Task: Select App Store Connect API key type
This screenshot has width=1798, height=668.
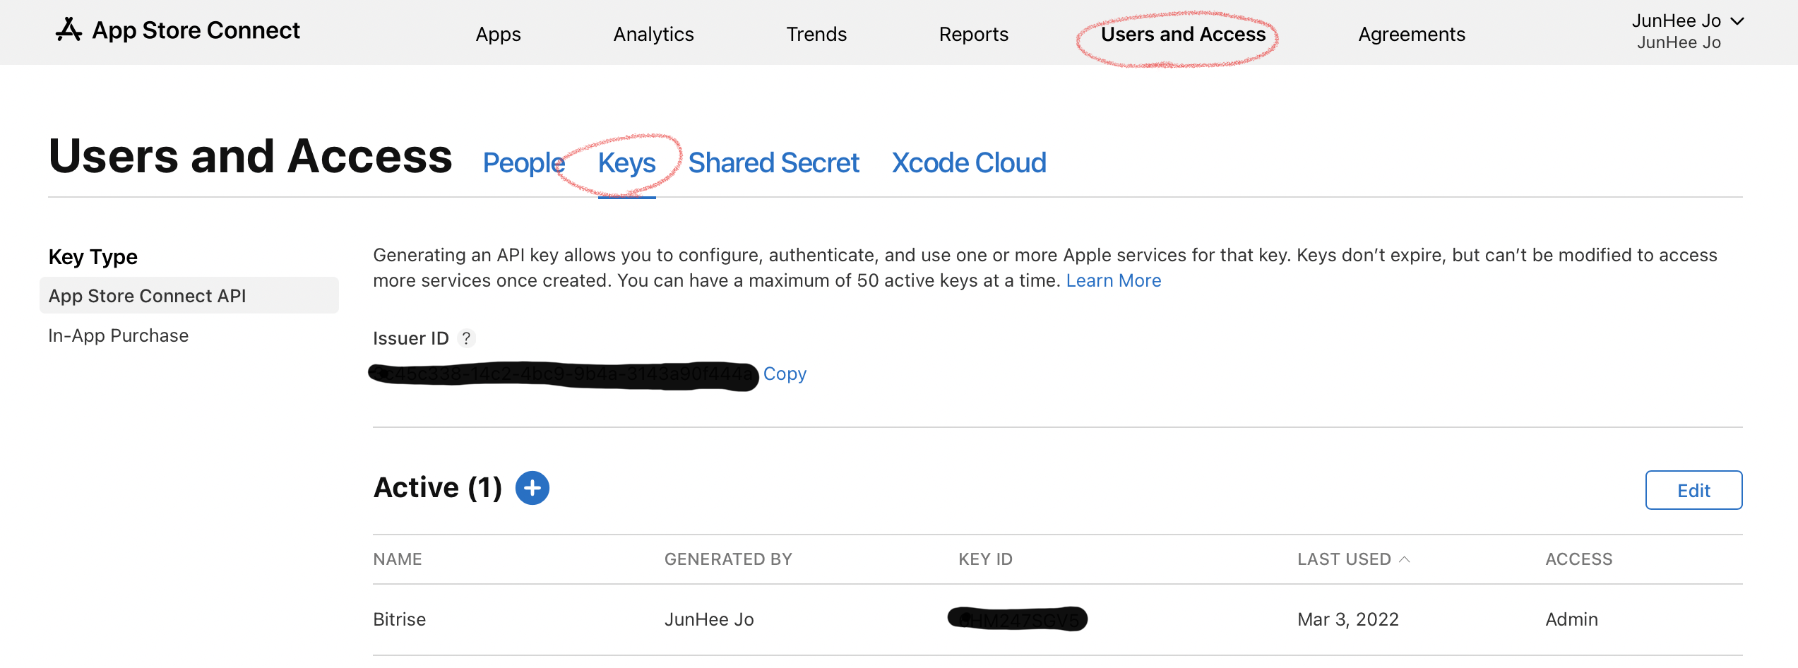Action: 189,295
